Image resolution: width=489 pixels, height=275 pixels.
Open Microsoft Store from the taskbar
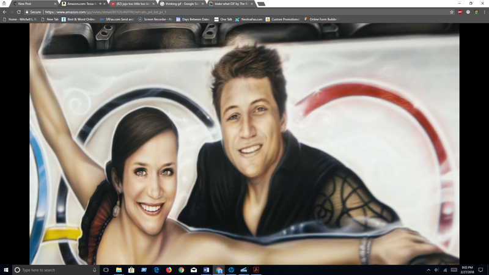131,269
